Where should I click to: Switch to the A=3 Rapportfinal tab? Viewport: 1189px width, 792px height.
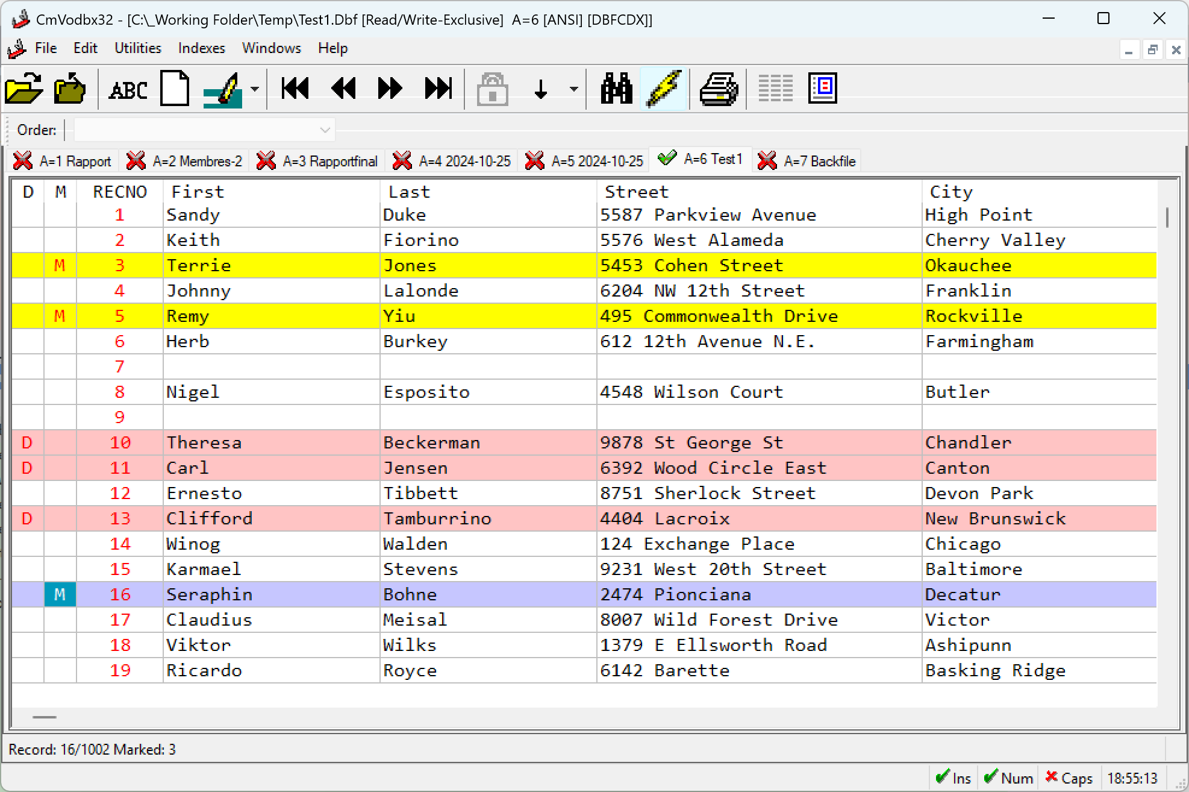point(318,161)
